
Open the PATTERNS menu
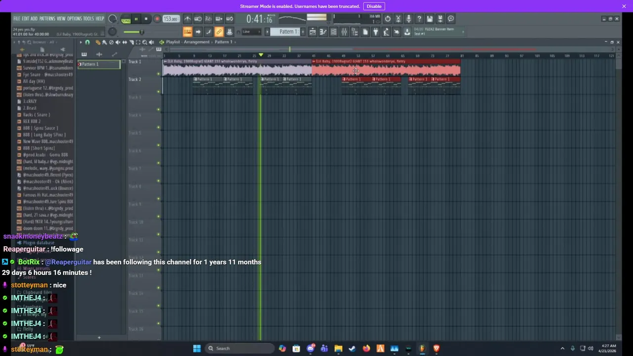pos(47,19)
